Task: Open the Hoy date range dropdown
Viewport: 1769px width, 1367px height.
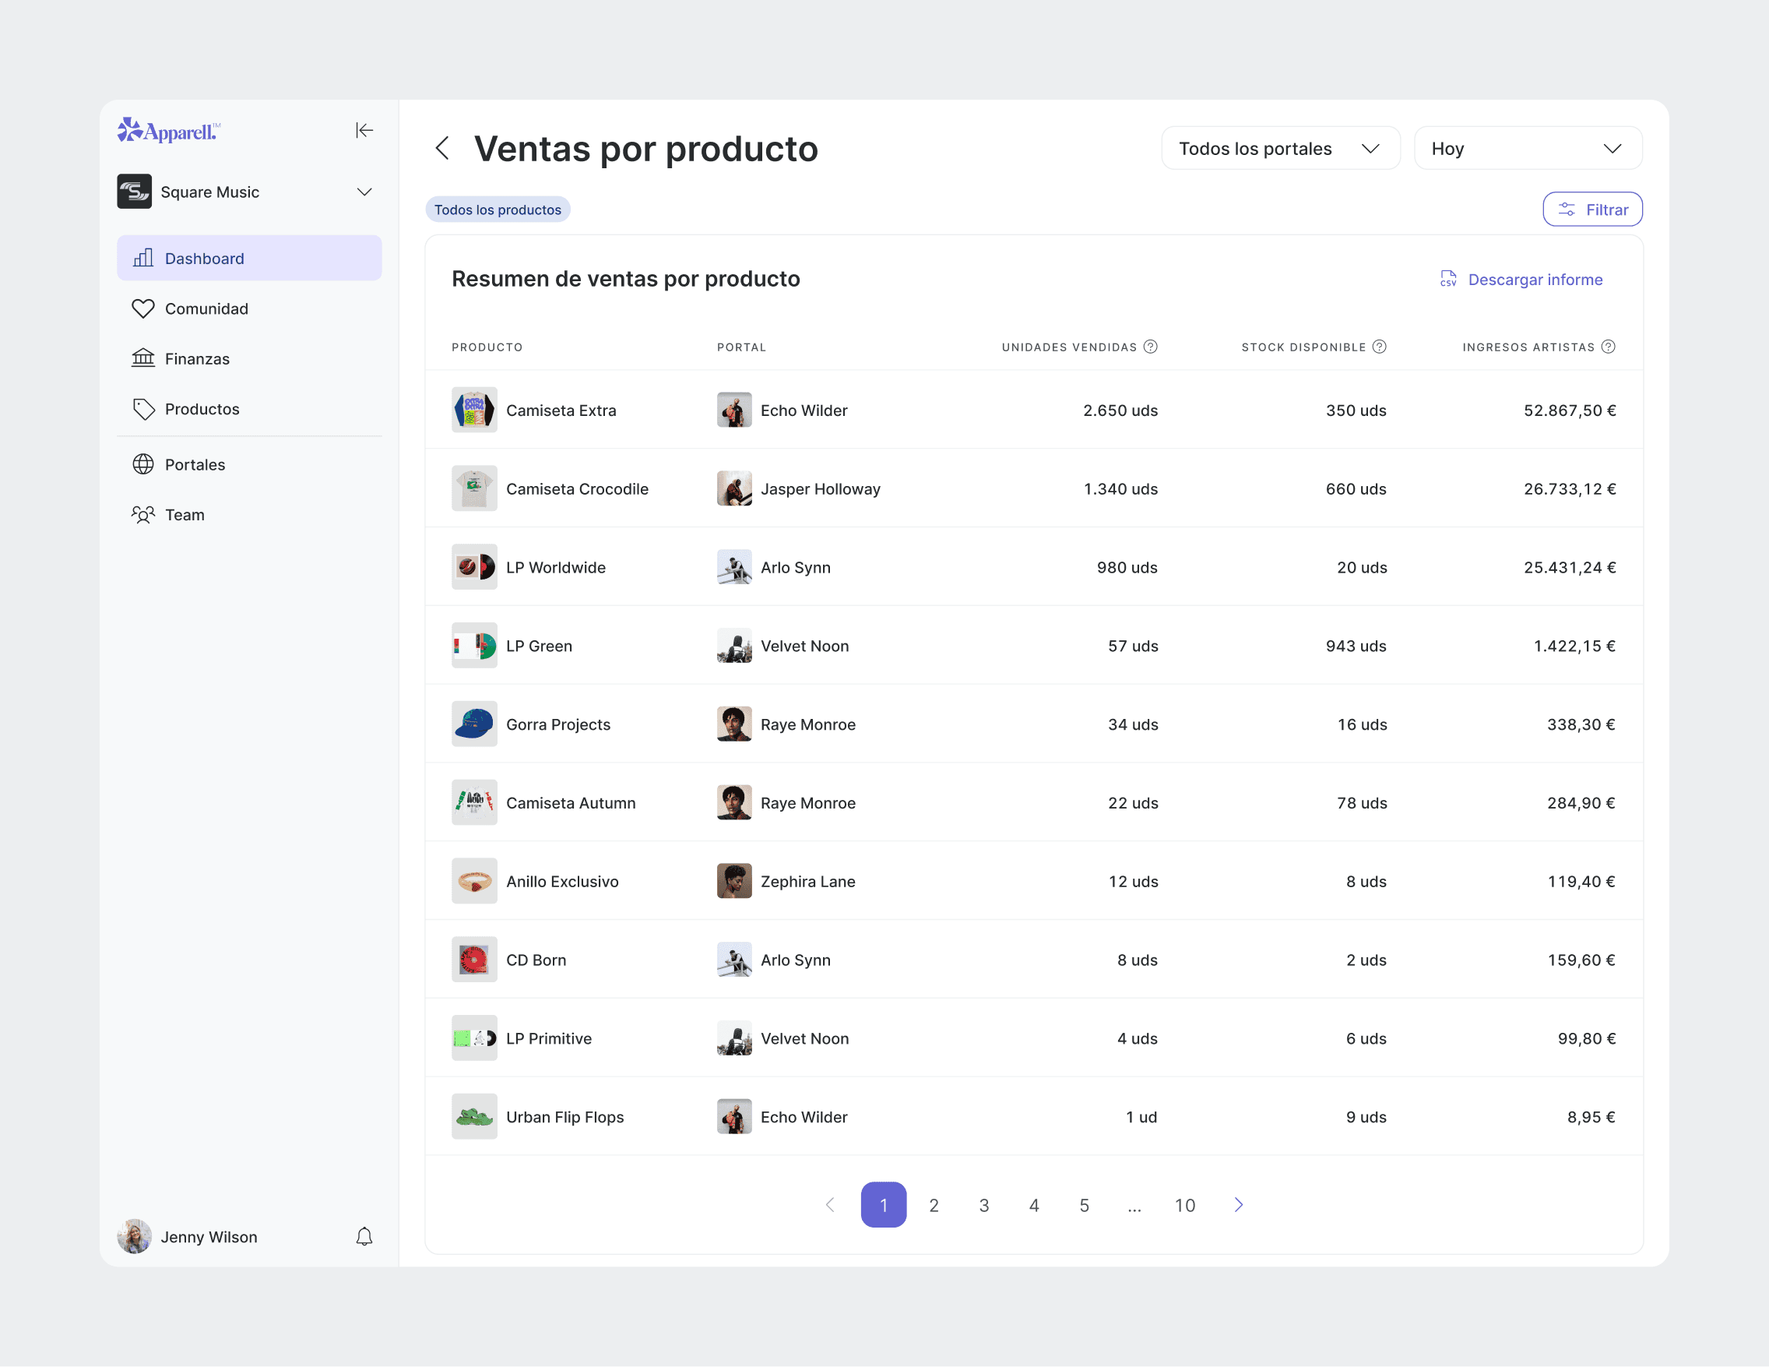Action: [x=1527, y=148]
